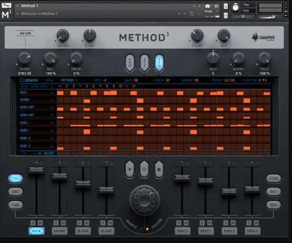Change the SWING value
This screenshot has height=243, width=292.
pyautogui.click(x=131, y=80)
